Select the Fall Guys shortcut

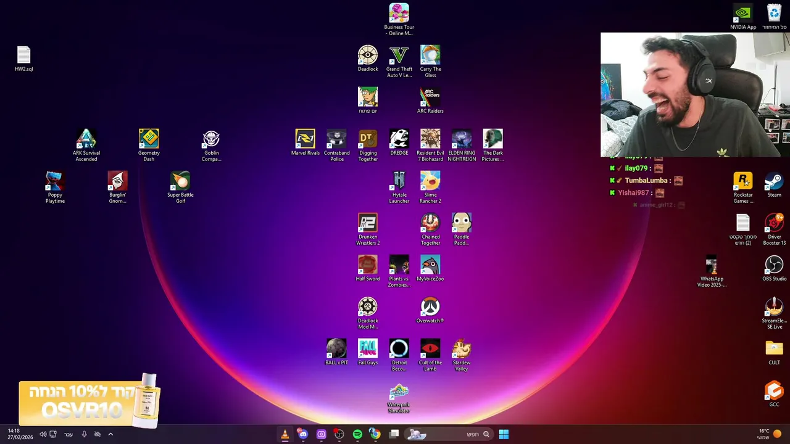(368, 352)
